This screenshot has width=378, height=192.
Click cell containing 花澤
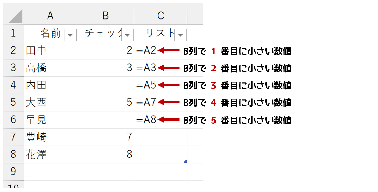click(x=50, y=154)
